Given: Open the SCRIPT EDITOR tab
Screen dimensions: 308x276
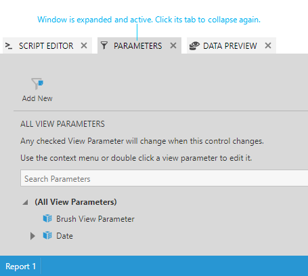Looking at the screenshot, I should (46, 46).
